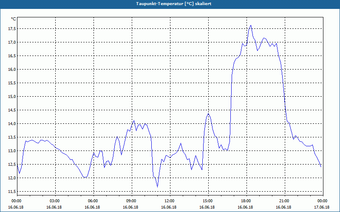Click the 00:00 time label above 16.06.18

[16, 201]
